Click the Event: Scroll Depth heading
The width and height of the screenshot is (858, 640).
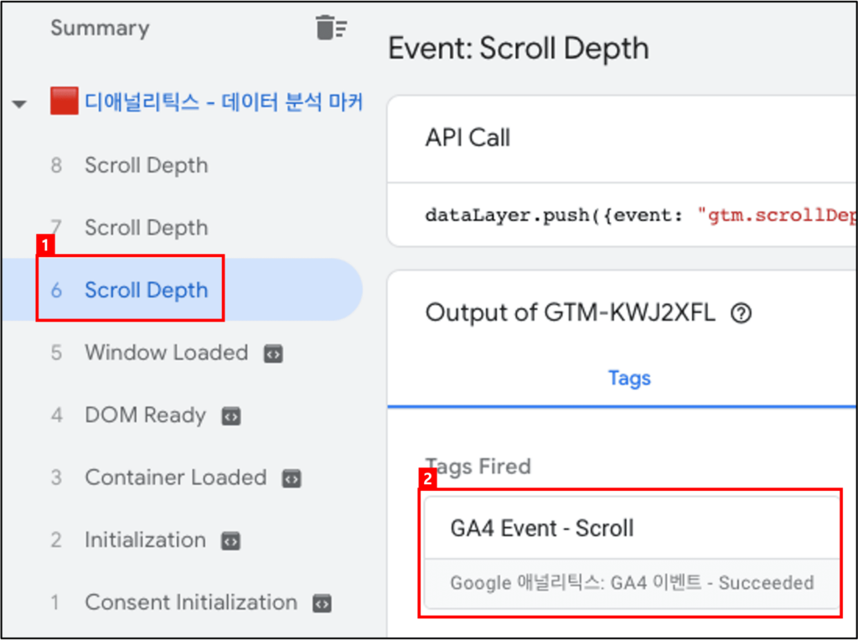click(x=518, y=48)
